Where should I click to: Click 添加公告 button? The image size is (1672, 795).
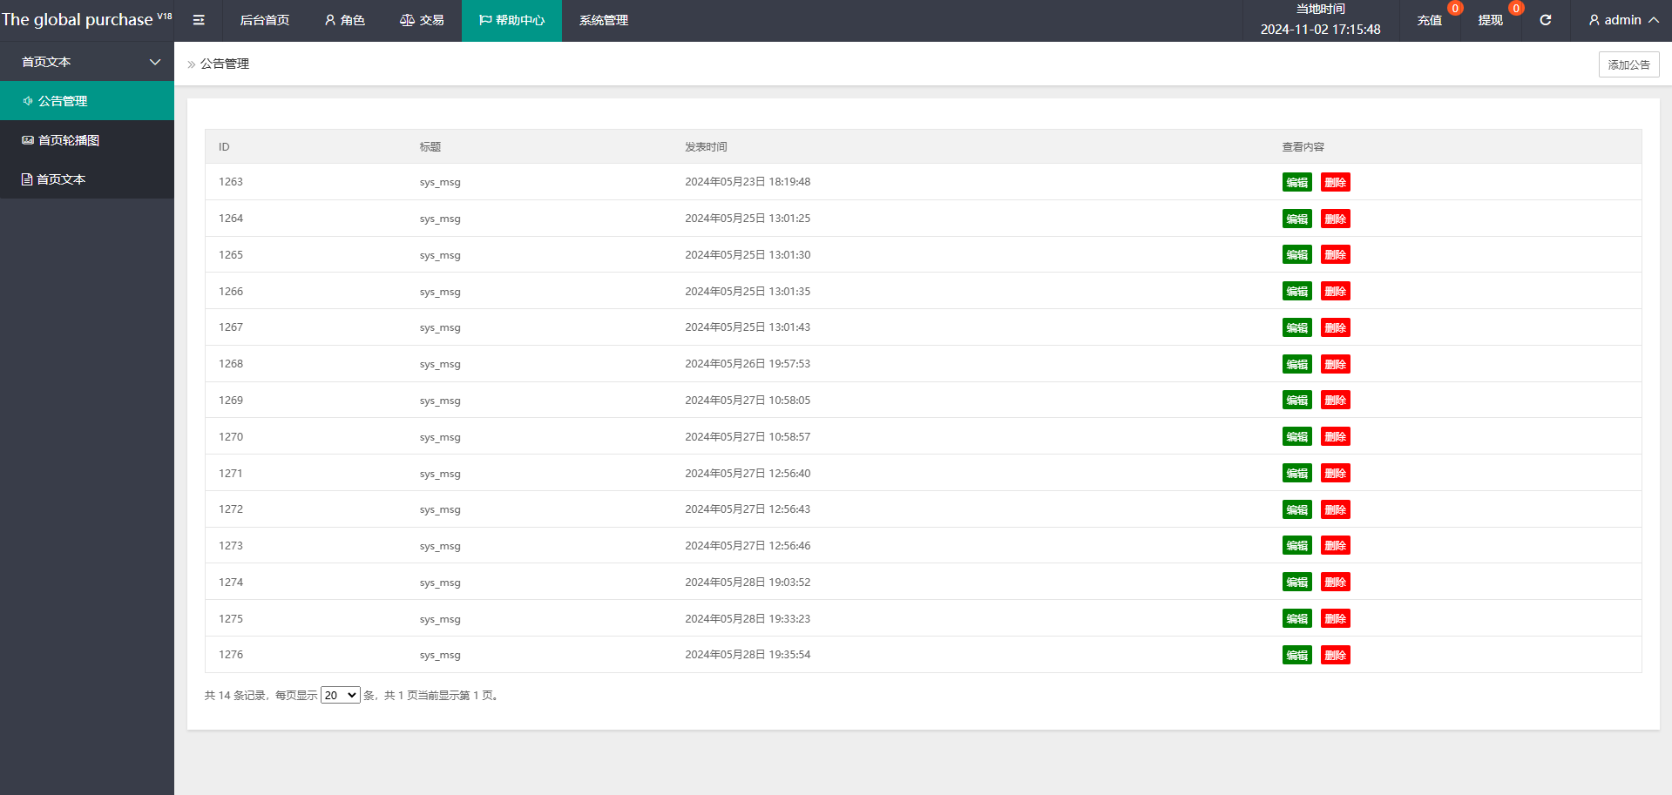[1628, 64]
